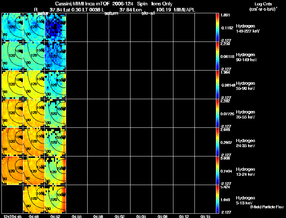Select the 04:48 image in the 149-227 keV row
286x218 pixels.
[34, 27]
